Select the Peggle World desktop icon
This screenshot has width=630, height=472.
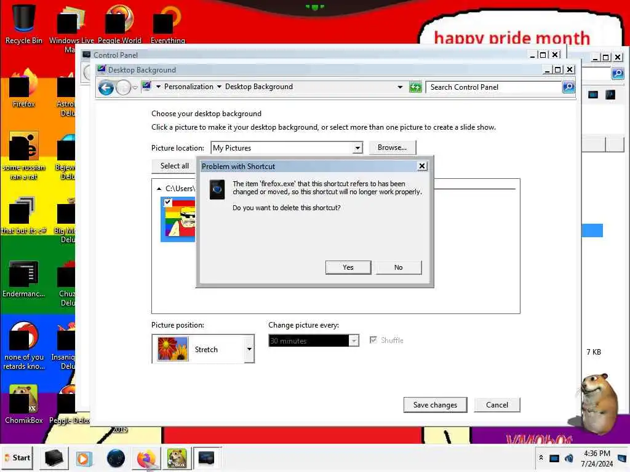point(119,24)
